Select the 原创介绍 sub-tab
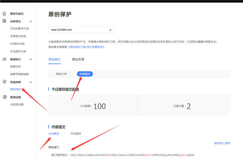 62,74
